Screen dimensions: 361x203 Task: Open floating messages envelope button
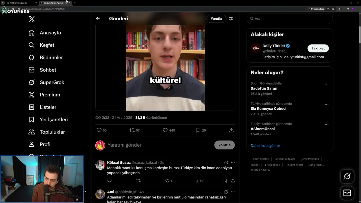pos(347,193)
